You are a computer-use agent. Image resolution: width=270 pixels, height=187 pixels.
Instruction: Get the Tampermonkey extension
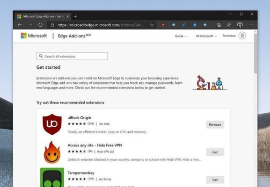pyautogui.click(x=215, y=180)
